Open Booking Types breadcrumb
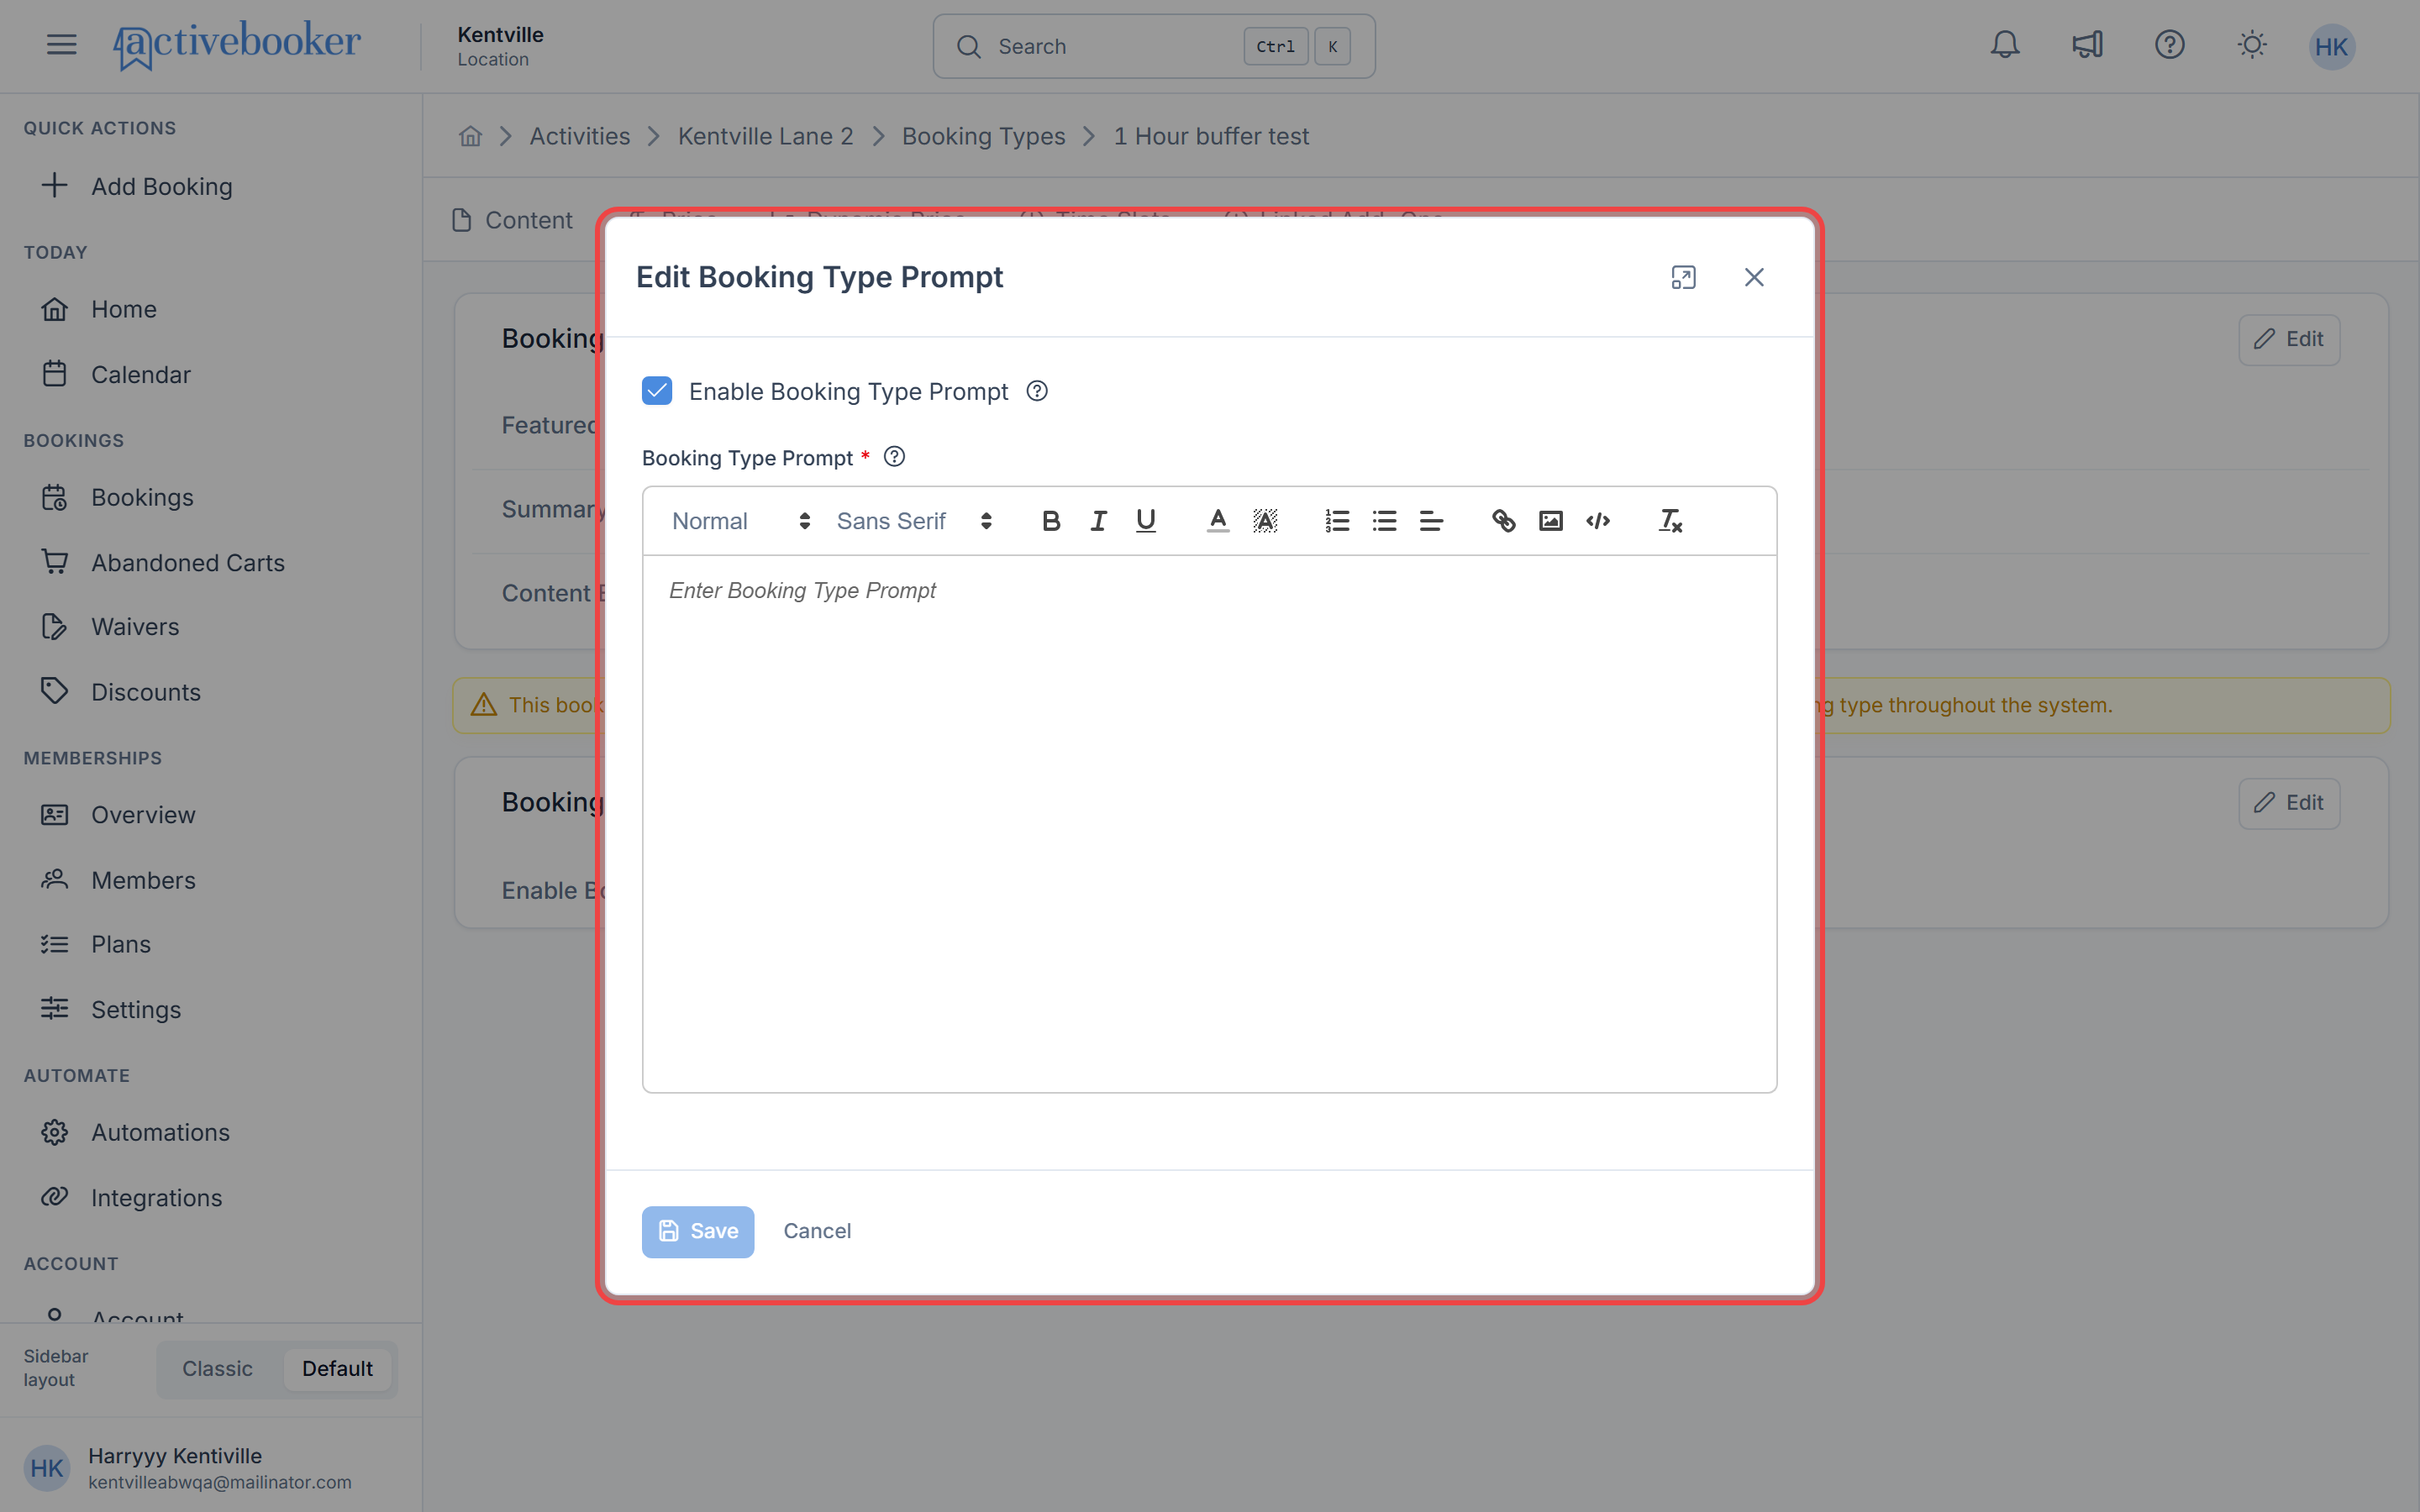 [983, 136]
